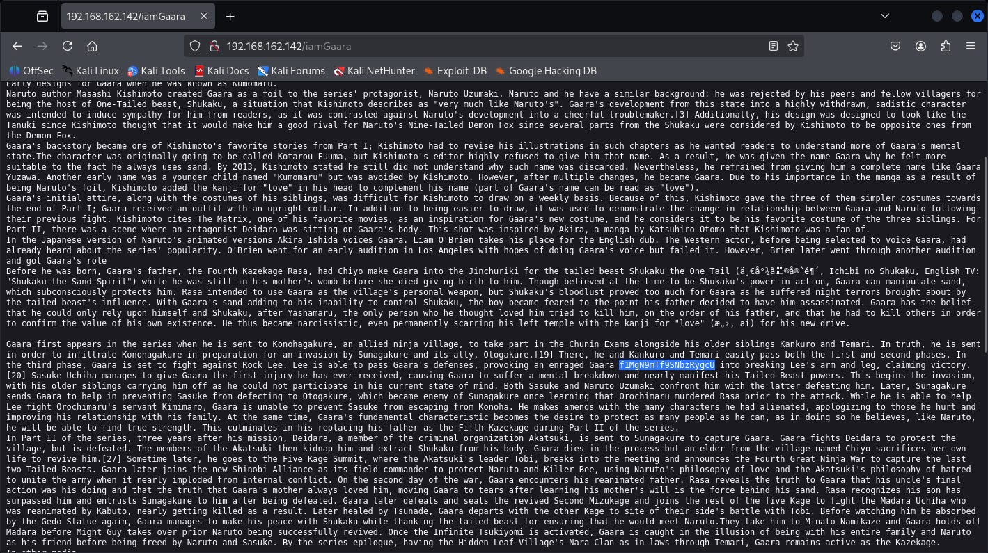Click the maximize window button

click(x=957, y=16)
